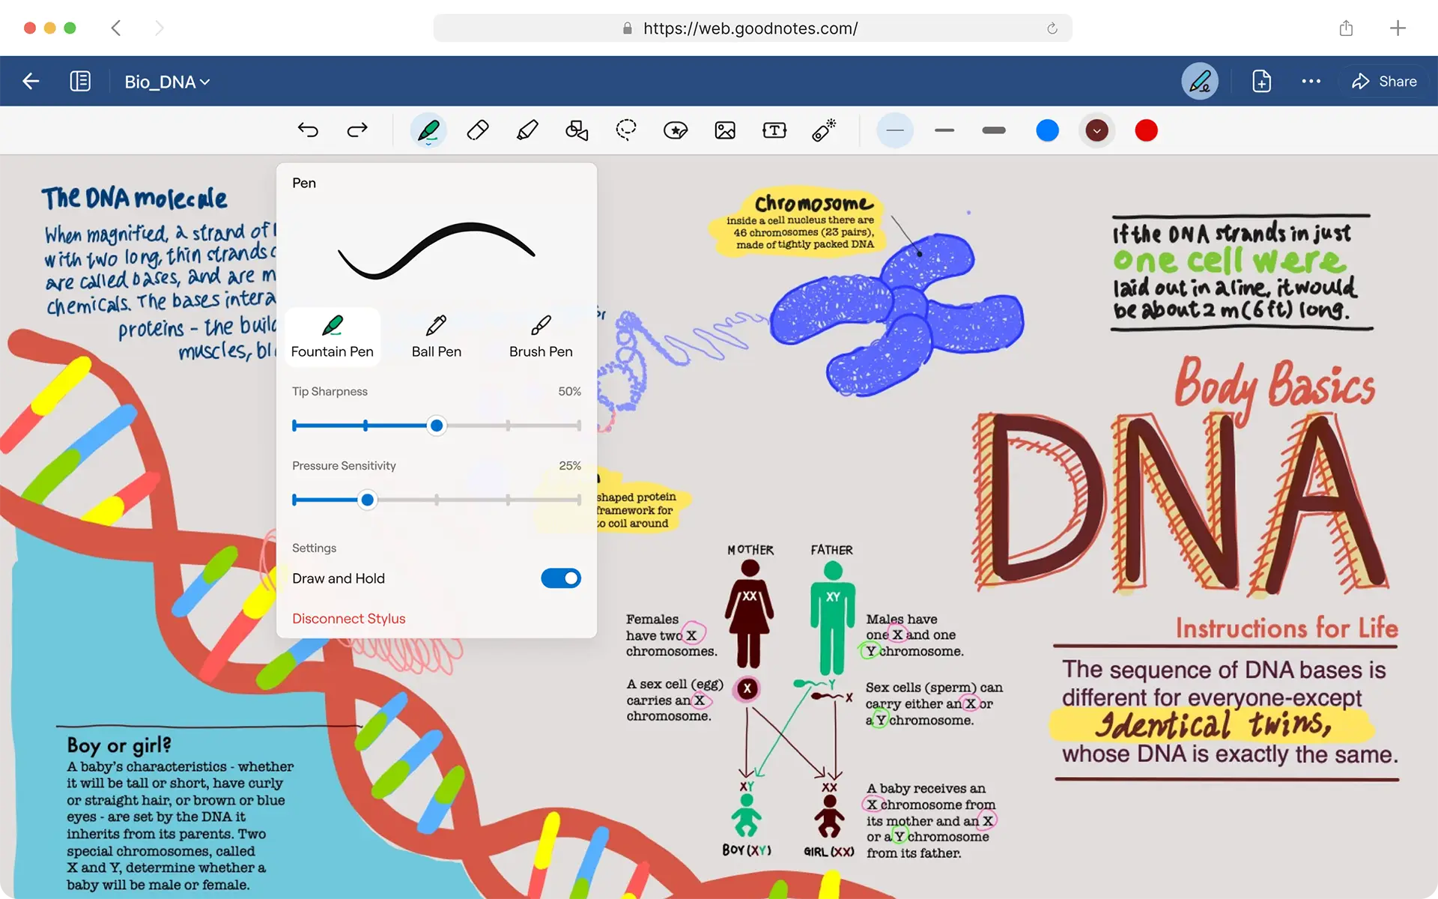The height and width of the screenshot is (899, 1438).
Task: Choose the Shapes tool
Action: pos(576,130)
